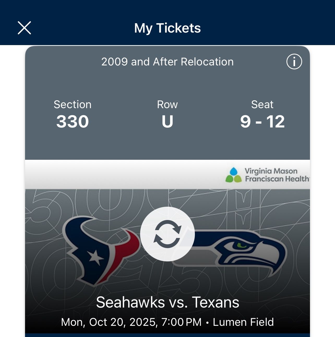Tap the Virginia Mason droplet logo icon
Viewport: 335px width, 337px height.
[234, 175]
